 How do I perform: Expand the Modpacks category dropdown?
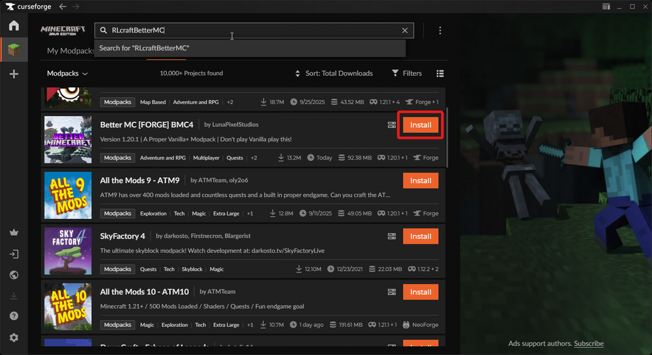(68, 74)
